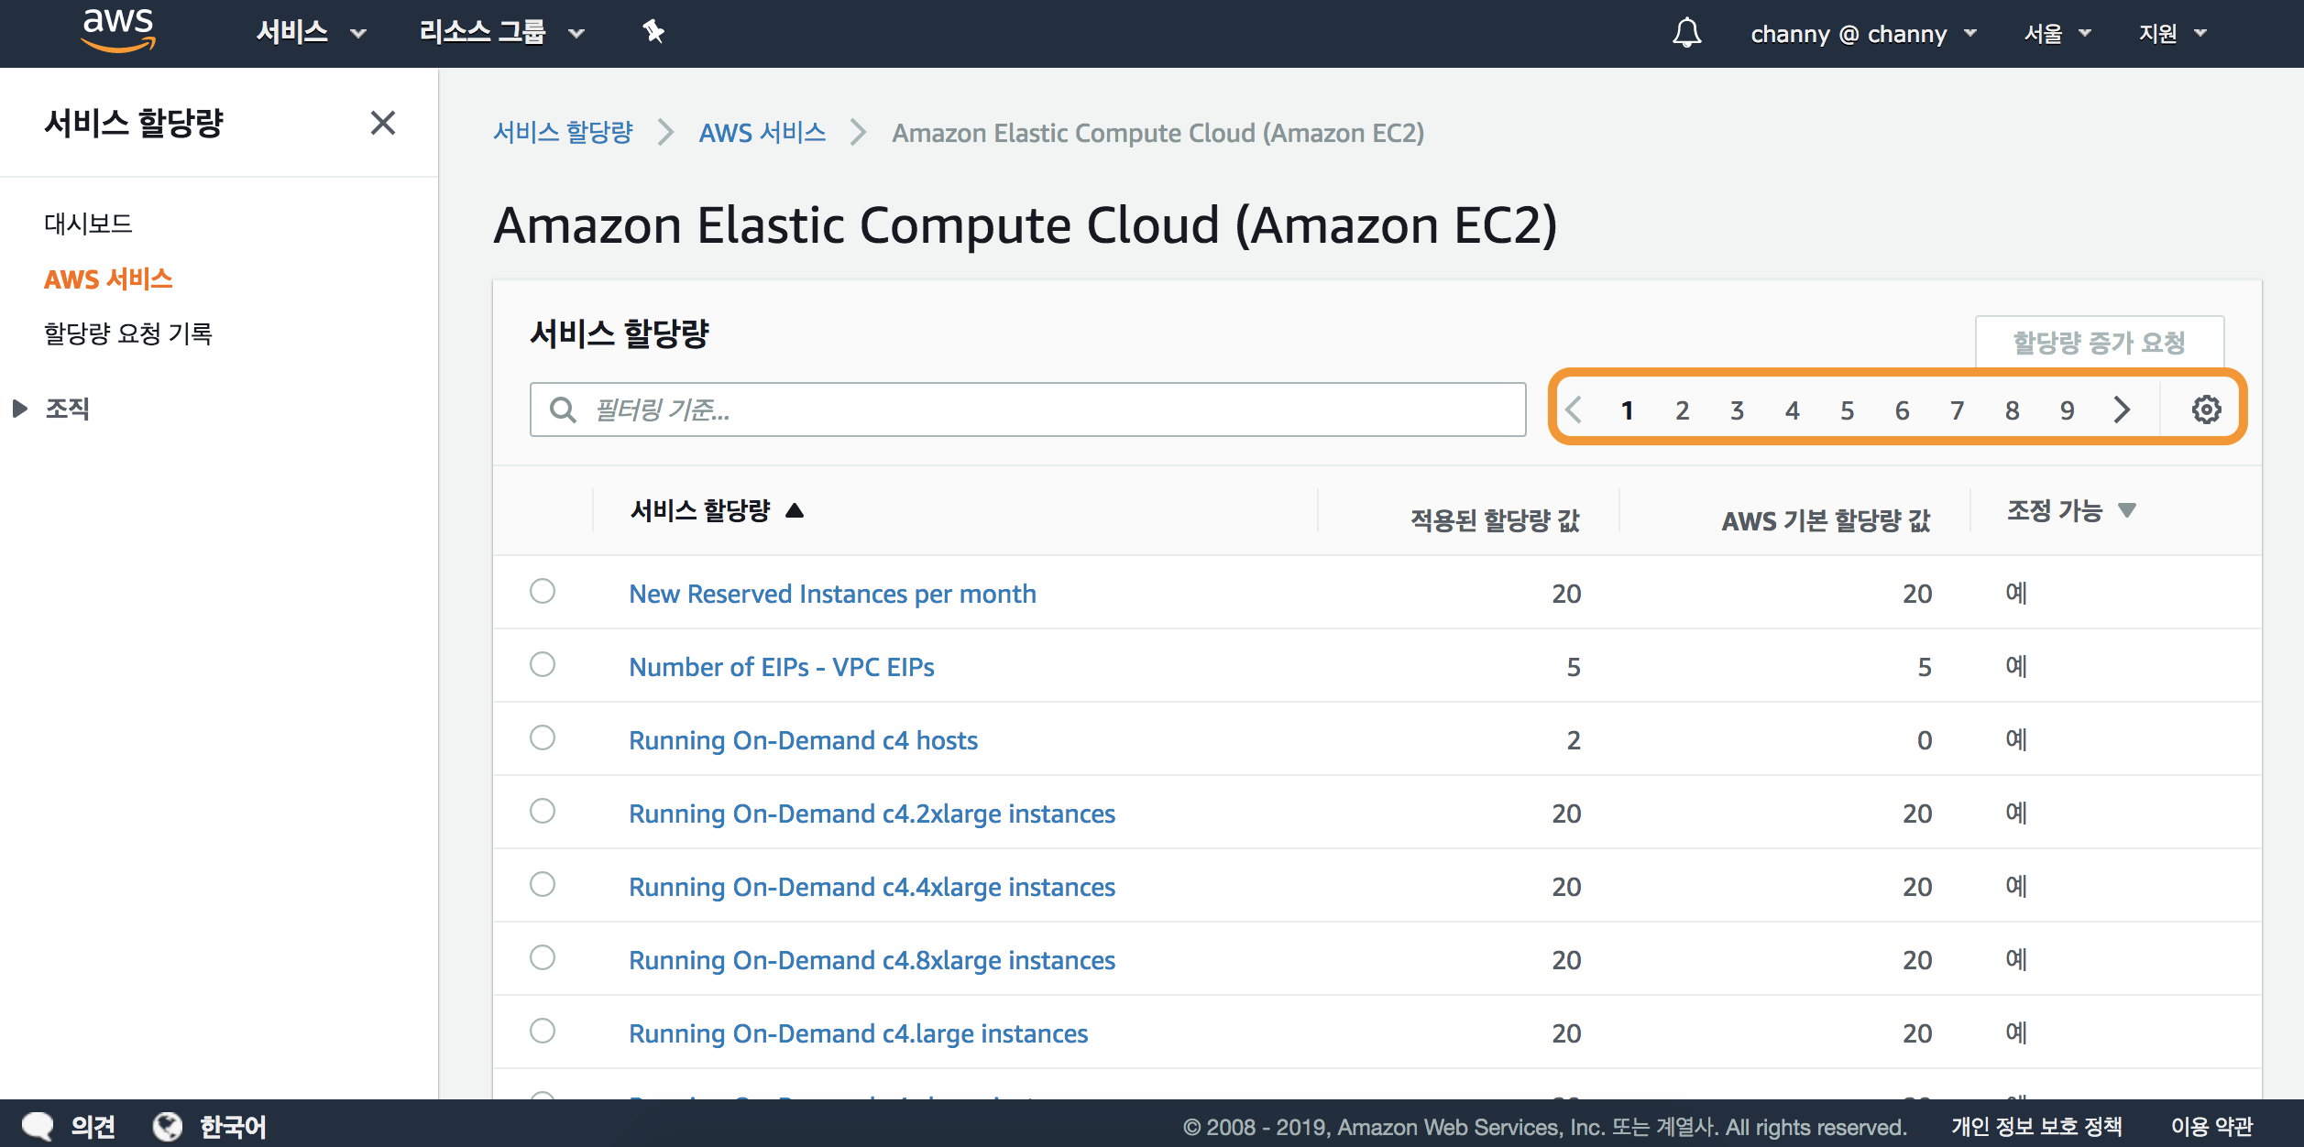Go to page 6
This screenshot has width=2304, height=1147.
(x=1902, y=410)
